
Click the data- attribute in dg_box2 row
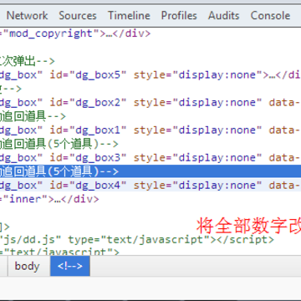[x=285, y=103]
